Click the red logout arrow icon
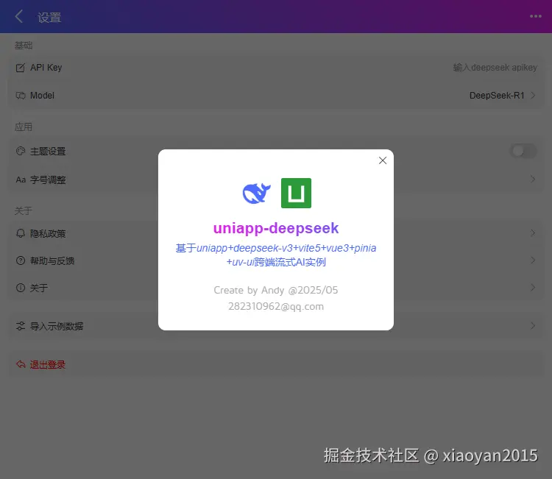This screenshot has height=479, width=552. [x=21, y=364]
